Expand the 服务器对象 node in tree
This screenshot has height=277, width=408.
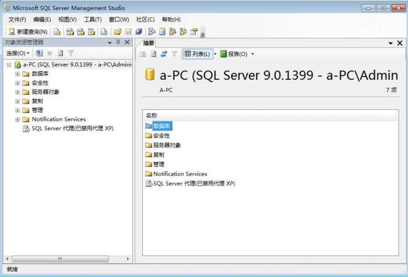(17, 93)
